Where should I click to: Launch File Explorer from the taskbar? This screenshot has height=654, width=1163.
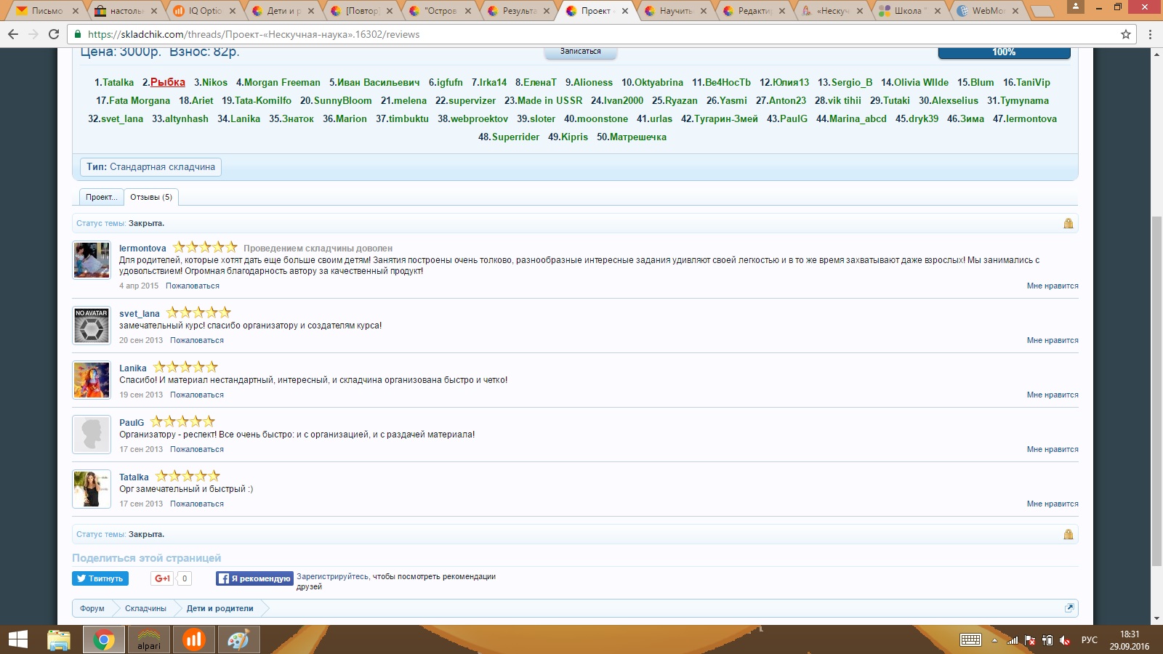pyautogui.click(x=59, y=639)
